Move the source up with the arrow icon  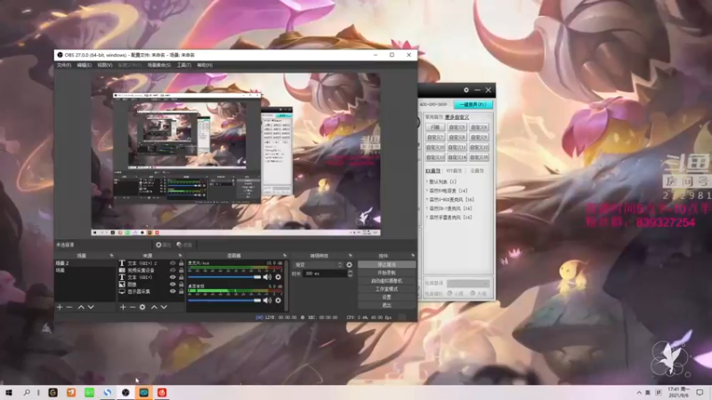154,307
